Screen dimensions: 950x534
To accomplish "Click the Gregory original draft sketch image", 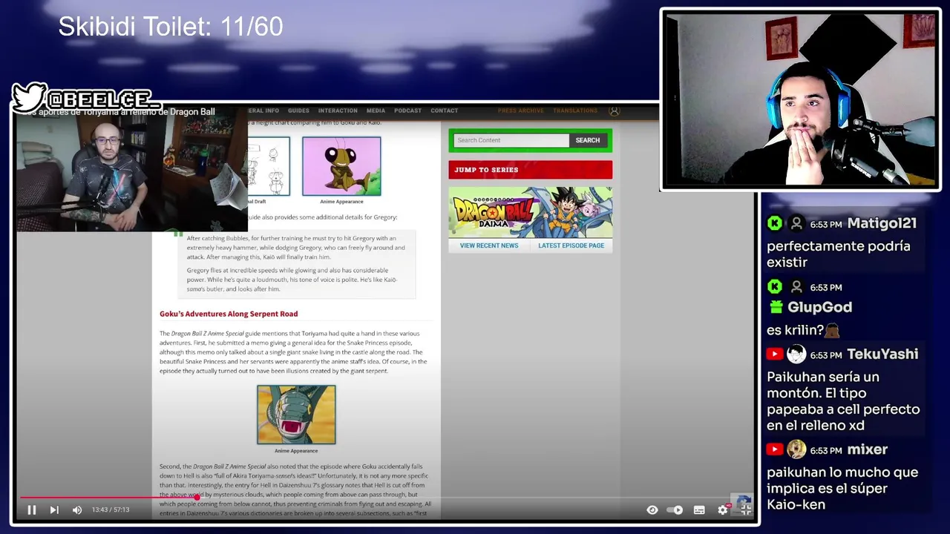I will 269,166.
